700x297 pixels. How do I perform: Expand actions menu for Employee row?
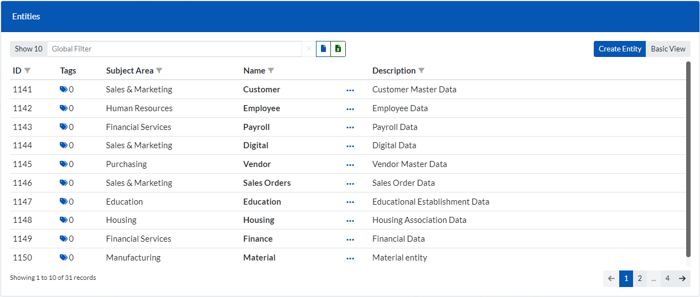pos(350,108)
